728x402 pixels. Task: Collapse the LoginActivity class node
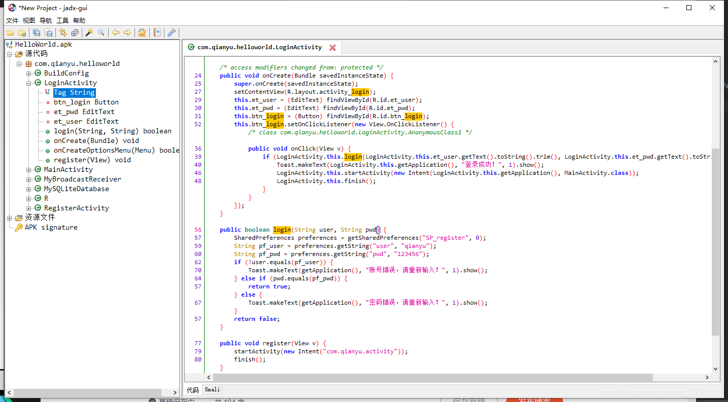tap(29, 83)
